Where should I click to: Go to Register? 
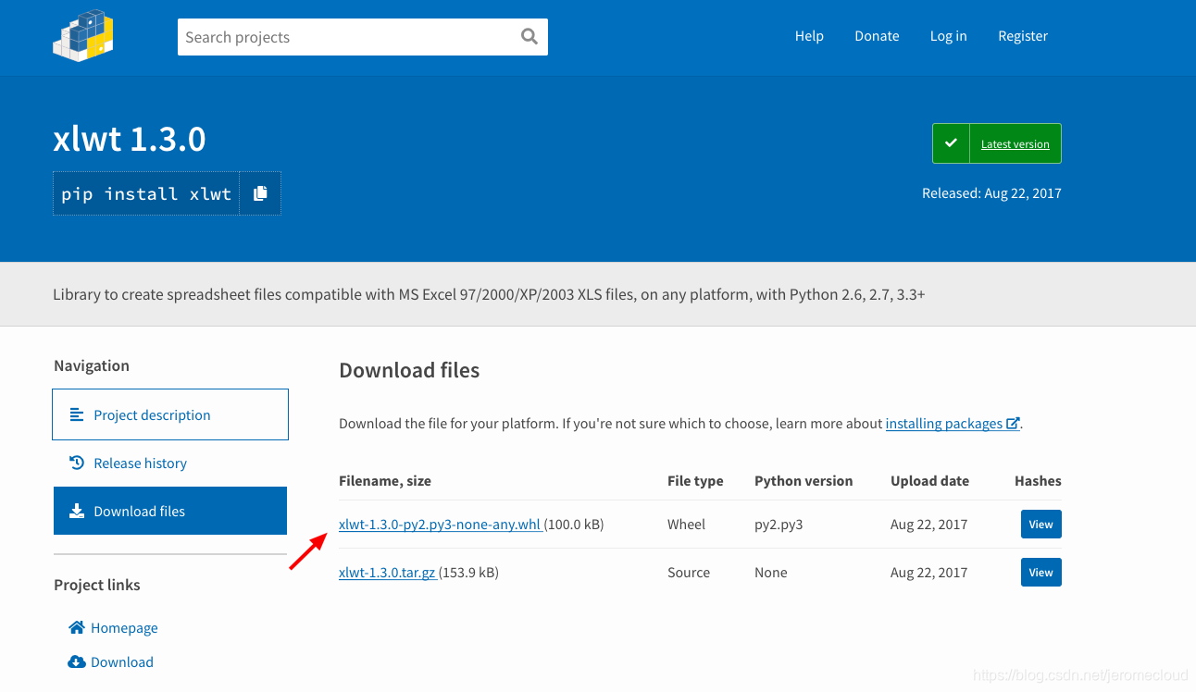click(x=1023, y=36)
